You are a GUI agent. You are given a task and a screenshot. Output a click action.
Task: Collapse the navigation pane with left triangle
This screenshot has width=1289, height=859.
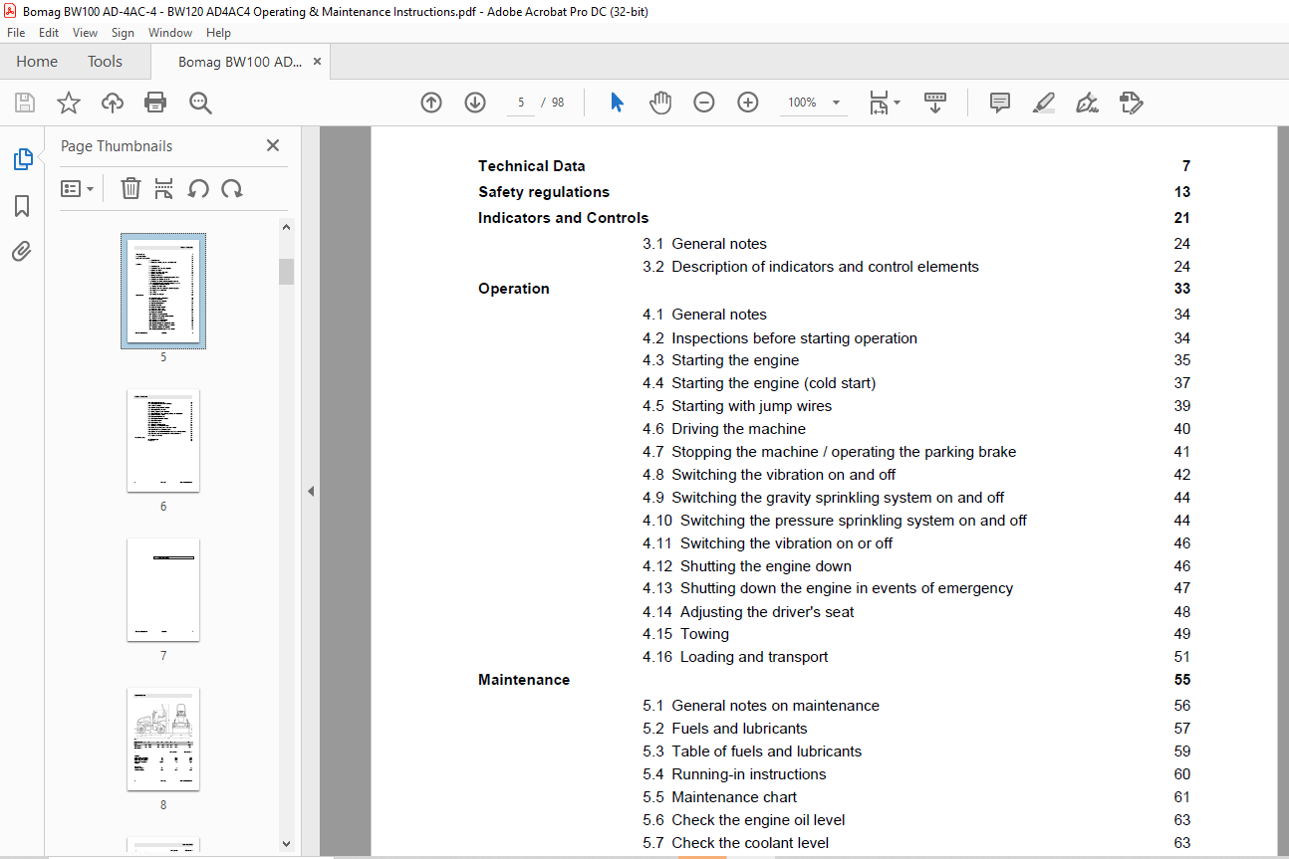click(311, 491)
